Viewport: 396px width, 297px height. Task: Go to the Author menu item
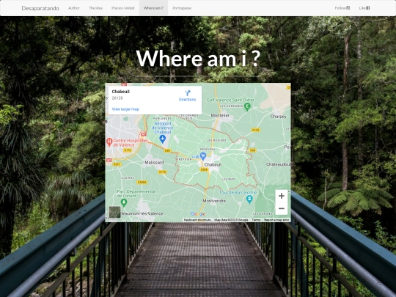click(x=74, y=8)
